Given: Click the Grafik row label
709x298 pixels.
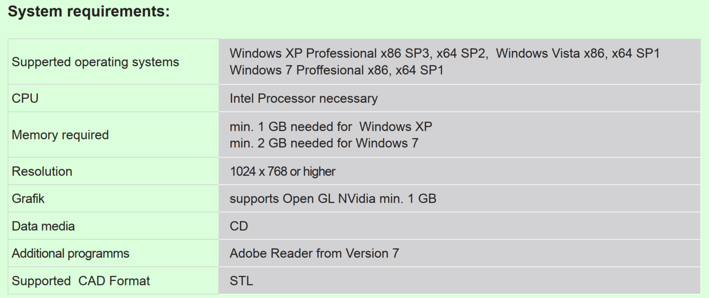Looking at the screenshot, I should point(28,199).
